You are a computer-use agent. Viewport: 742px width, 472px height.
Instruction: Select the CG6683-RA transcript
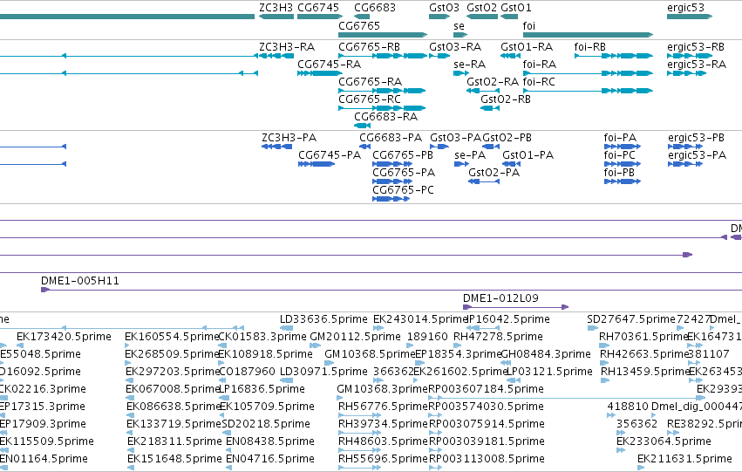pos(362,126)
